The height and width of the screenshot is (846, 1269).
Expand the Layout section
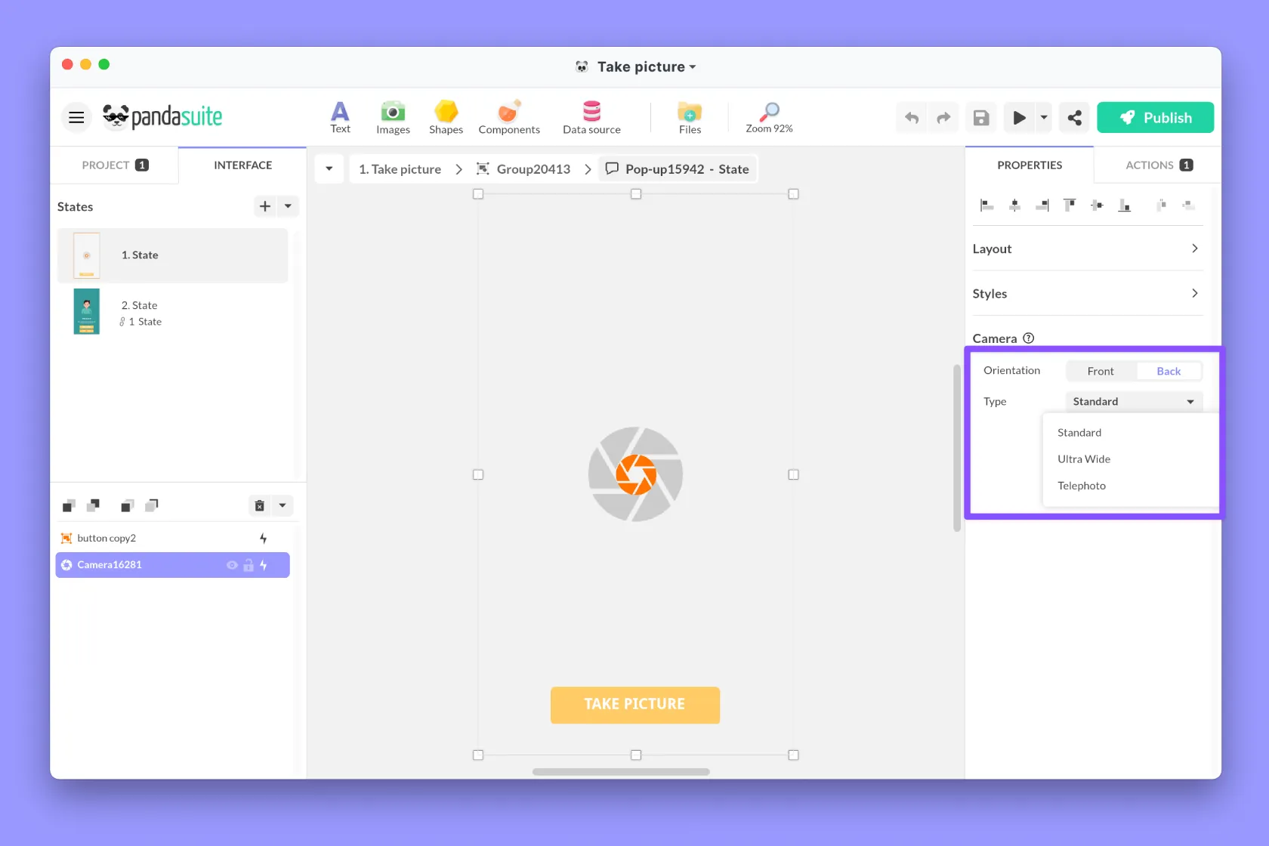click(1086, 249)
